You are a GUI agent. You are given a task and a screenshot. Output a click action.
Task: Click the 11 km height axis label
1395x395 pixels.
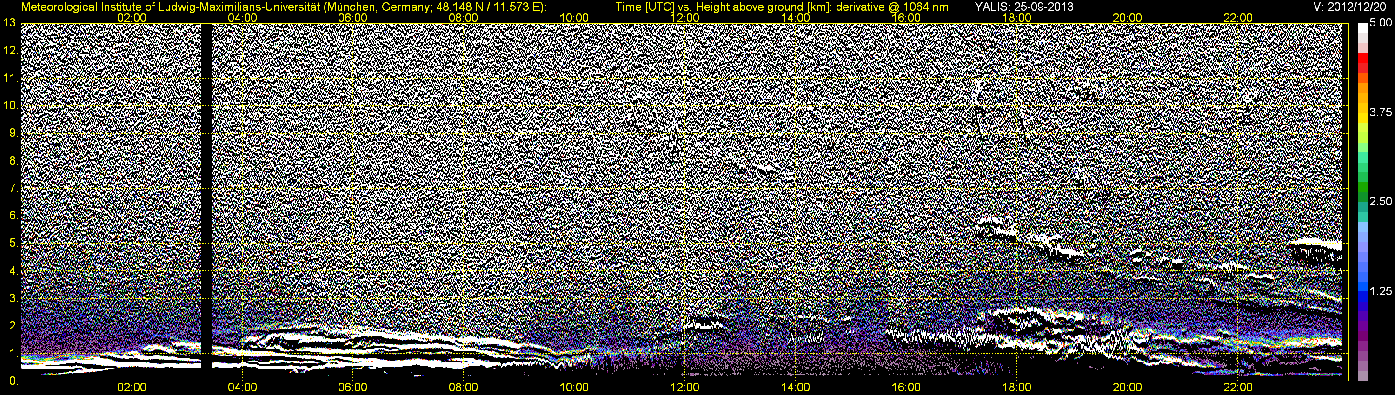(10, 79)
